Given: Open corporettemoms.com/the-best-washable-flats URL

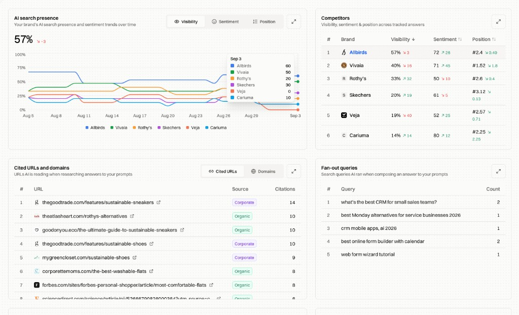Looking at the screenshot, I should [x=94, y=271].
